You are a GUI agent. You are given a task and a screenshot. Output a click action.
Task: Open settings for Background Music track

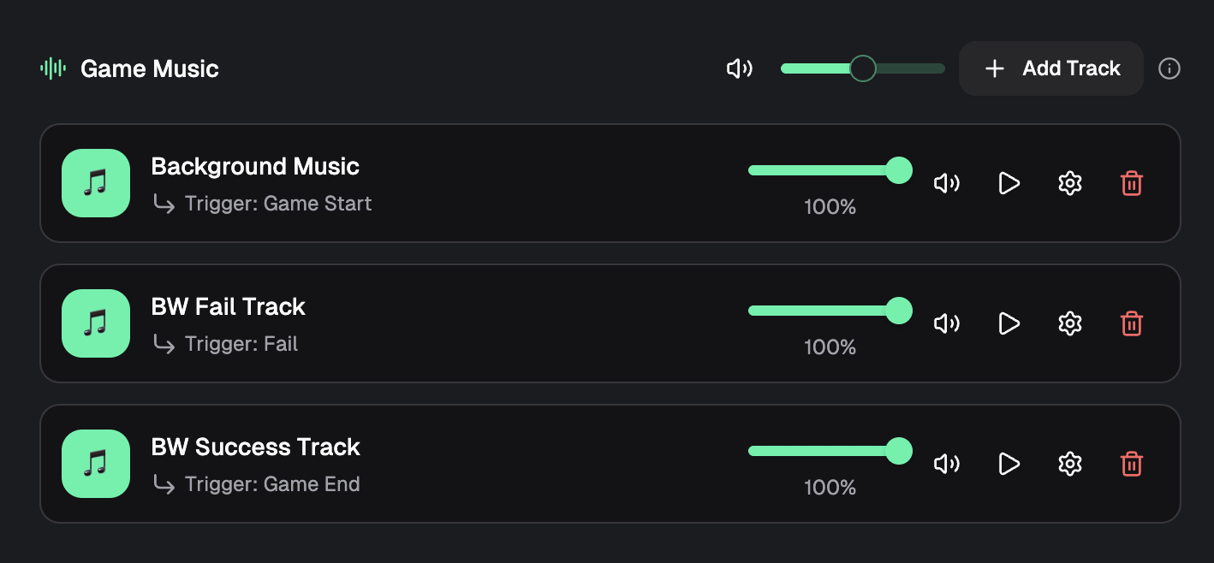pos(1070,183)
